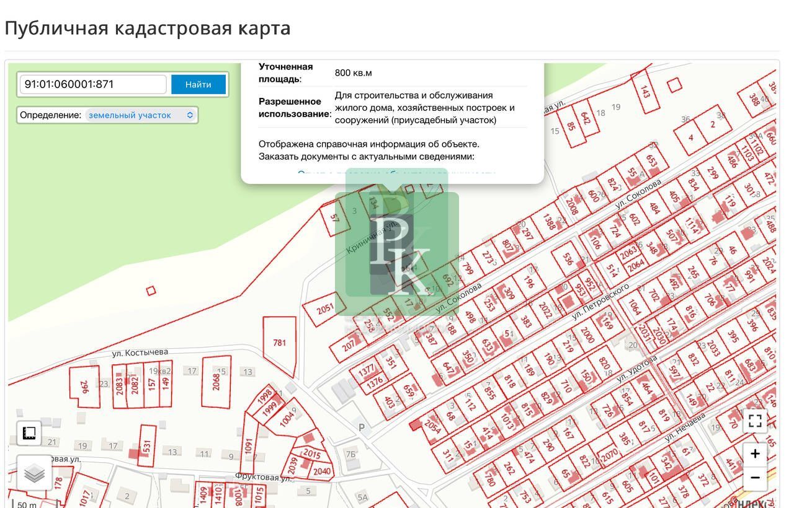Image resolution: width=794 pixels, height=508 pixels.
Task: Open the map layers switcher
Action: click(35, 474)
